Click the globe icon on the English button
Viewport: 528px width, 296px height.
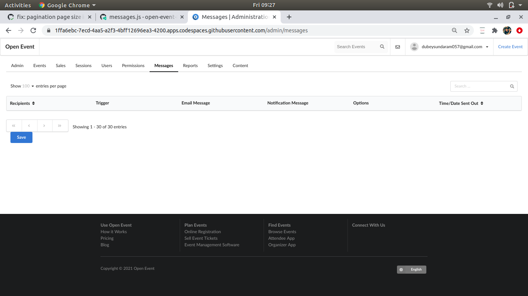[401, 269]
